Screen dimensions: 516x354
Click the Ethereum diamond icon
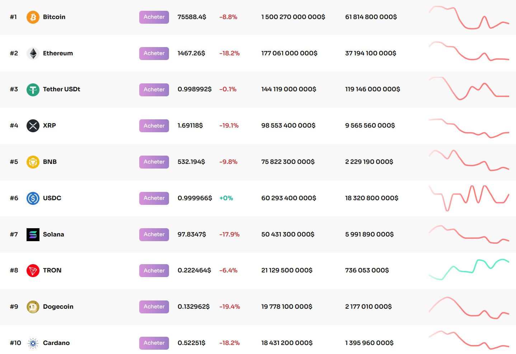click(x=33, y=53)
